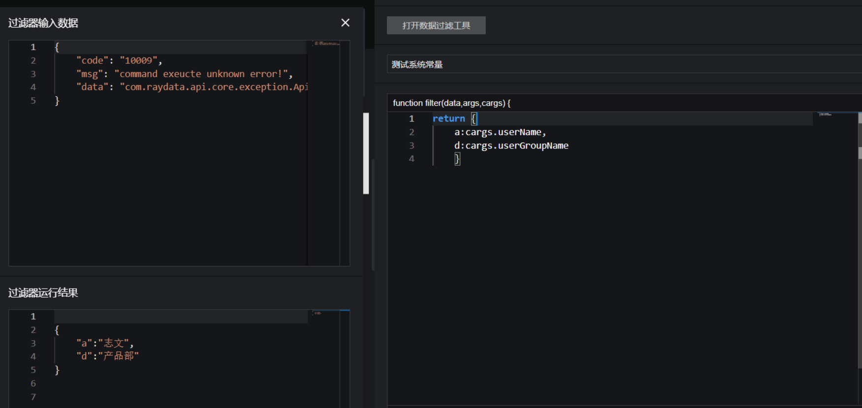Place cursor on d:cargs.userGroupName line
This screenshot has height=408, width=862.
tap(511, 146)
